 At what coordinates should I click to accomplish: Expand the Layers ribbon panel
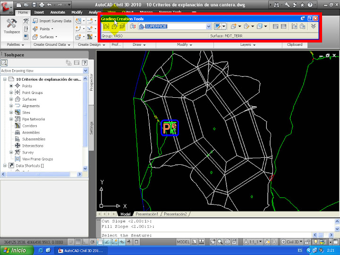[x=247, y=44]
